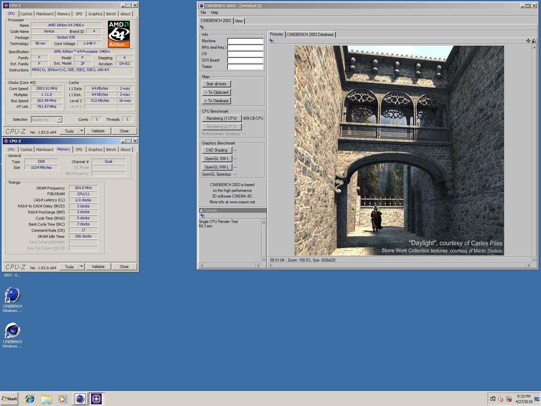Click Validate in Memory CPU-Z window
This screenshot has width=541, height=406.
tap(98, 267)
